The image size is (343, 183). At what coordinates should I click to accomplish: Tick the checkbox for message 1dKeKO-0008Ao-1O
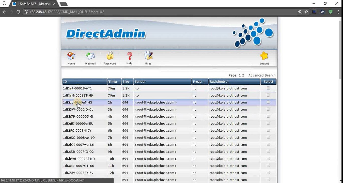(268, 138)
